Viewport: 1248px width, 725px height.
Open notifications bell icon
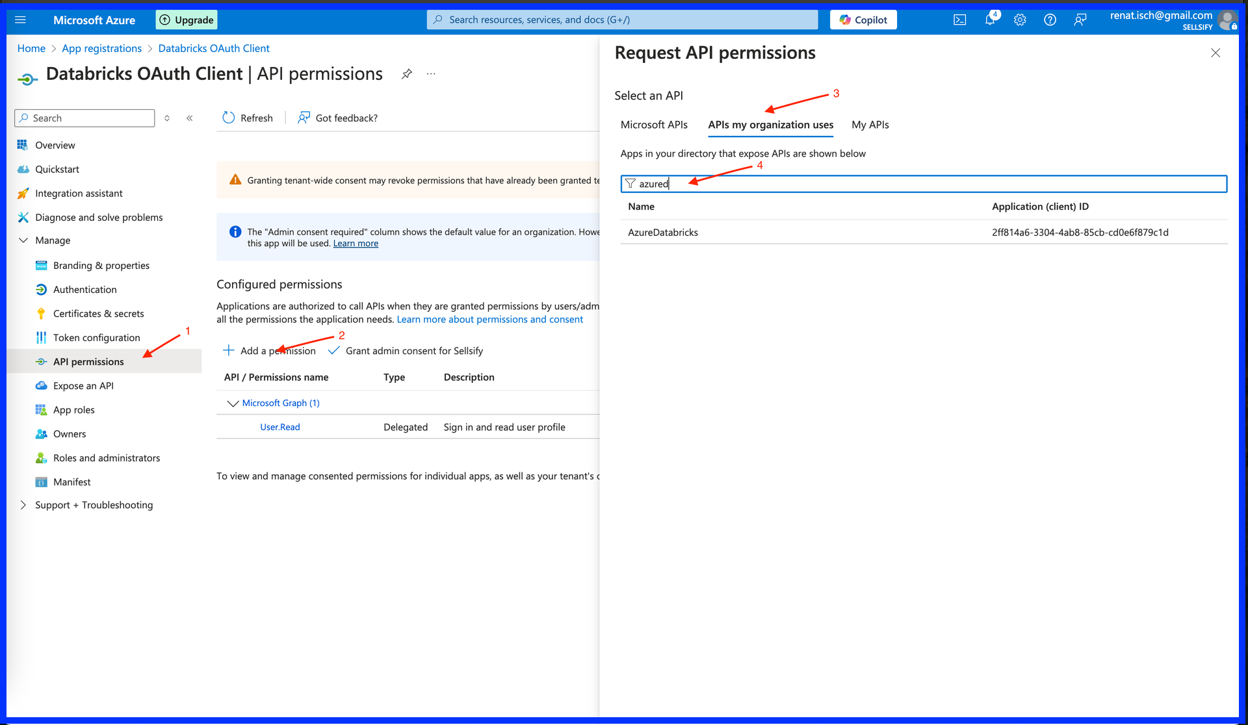pyautogui.click(x=989, y=19)
